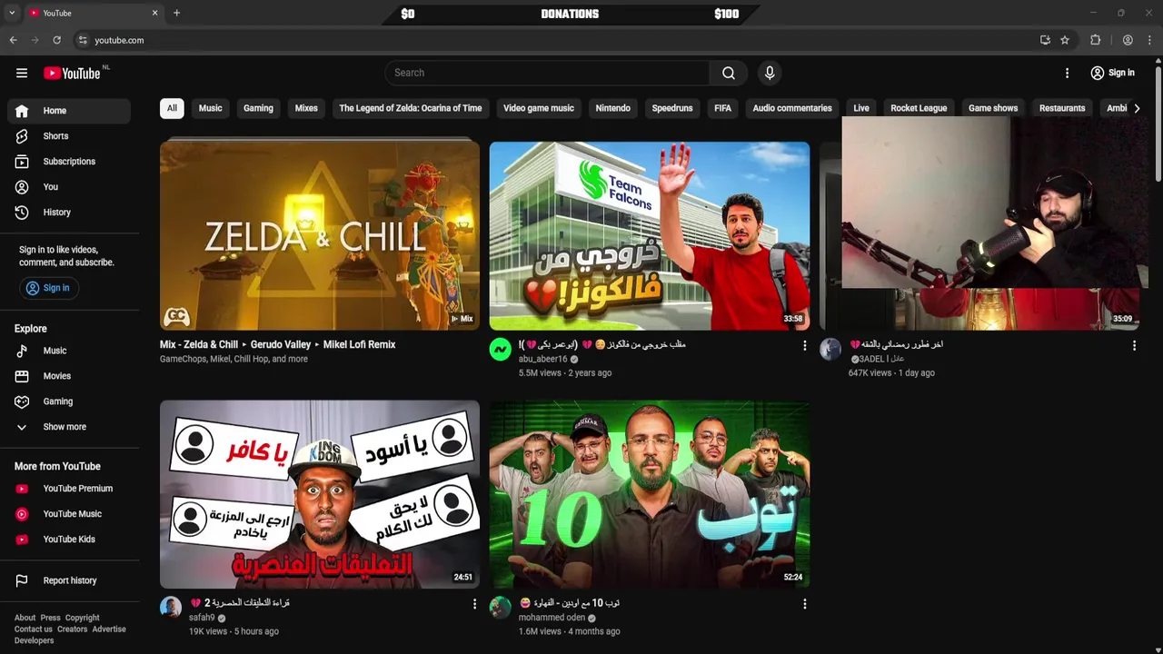Image resolution: width=1163 pixels, height=654 pixels.
Task: Open Mix - Zelda & Chill title link
Action: (x=278, y=345)
